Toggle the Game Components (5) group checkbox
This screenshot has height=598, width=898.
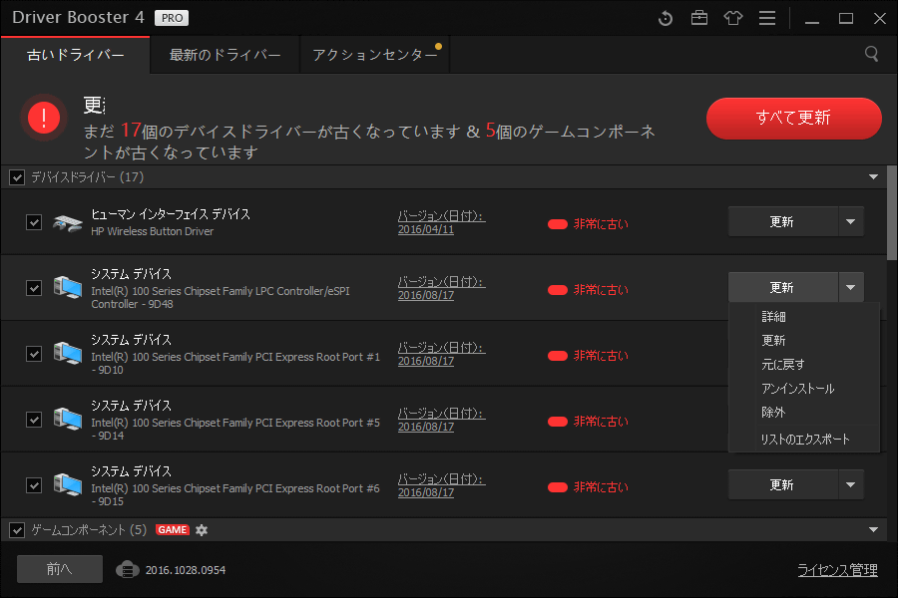click(17, 530)
